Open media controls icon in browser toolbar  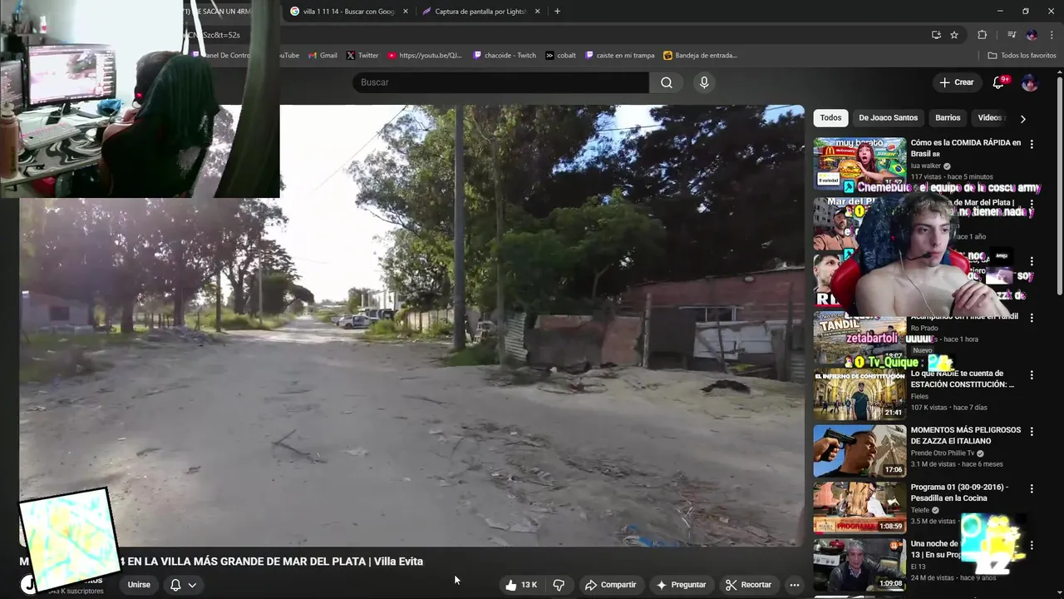pos(1012,35)
